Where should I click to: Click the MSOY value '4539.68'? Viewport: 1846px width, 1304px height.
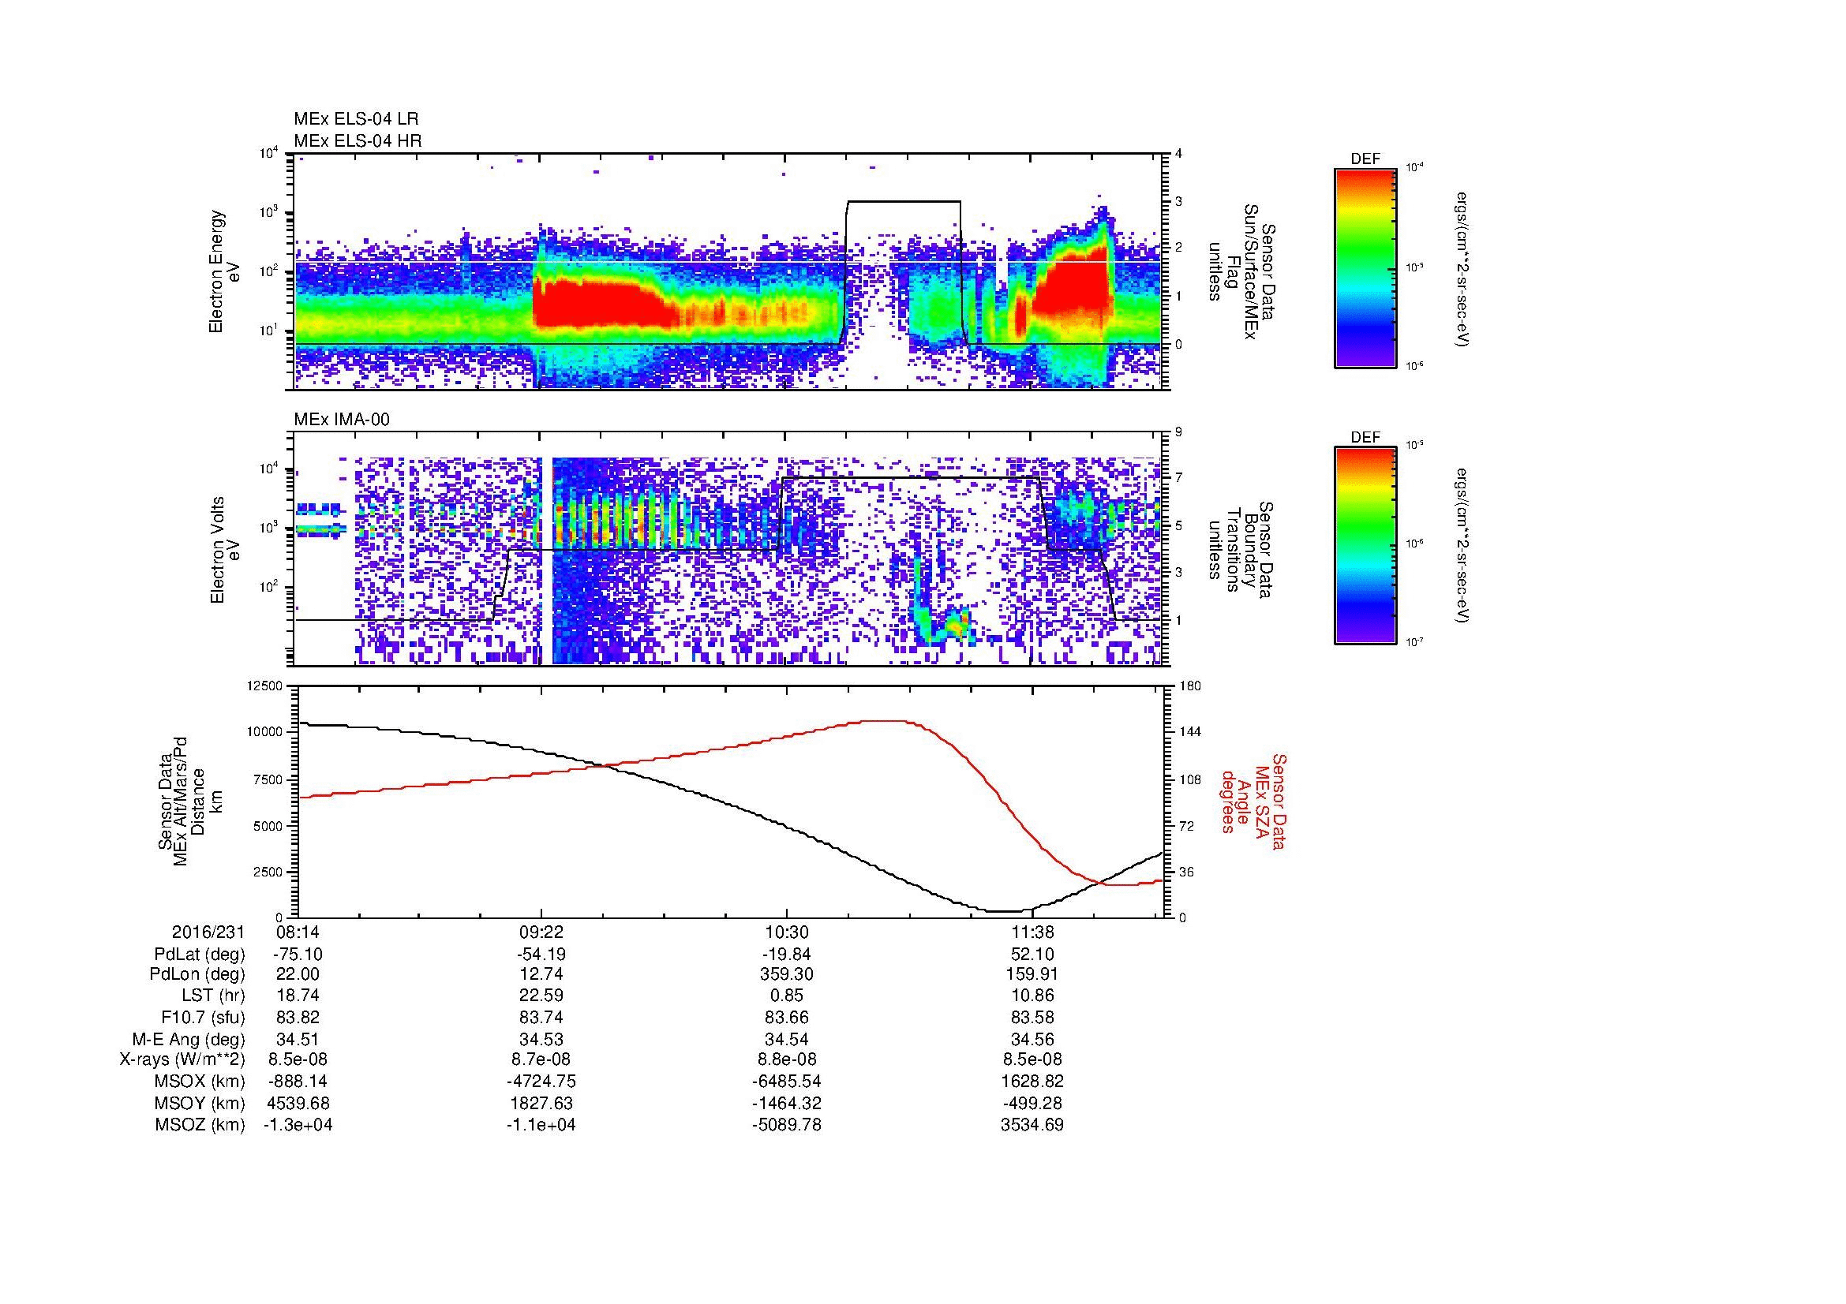click(x=298, y=1103)
